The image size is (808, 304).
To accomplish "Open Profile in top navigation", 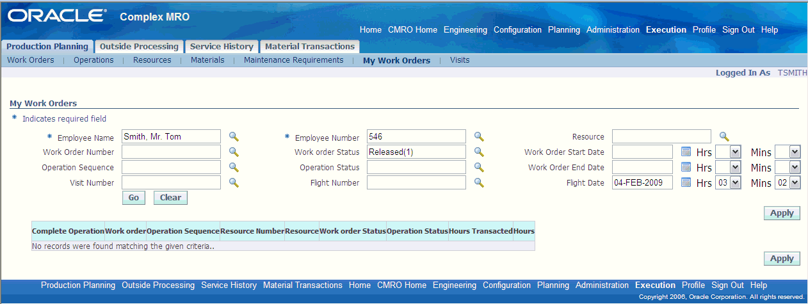I will point(704,29).
